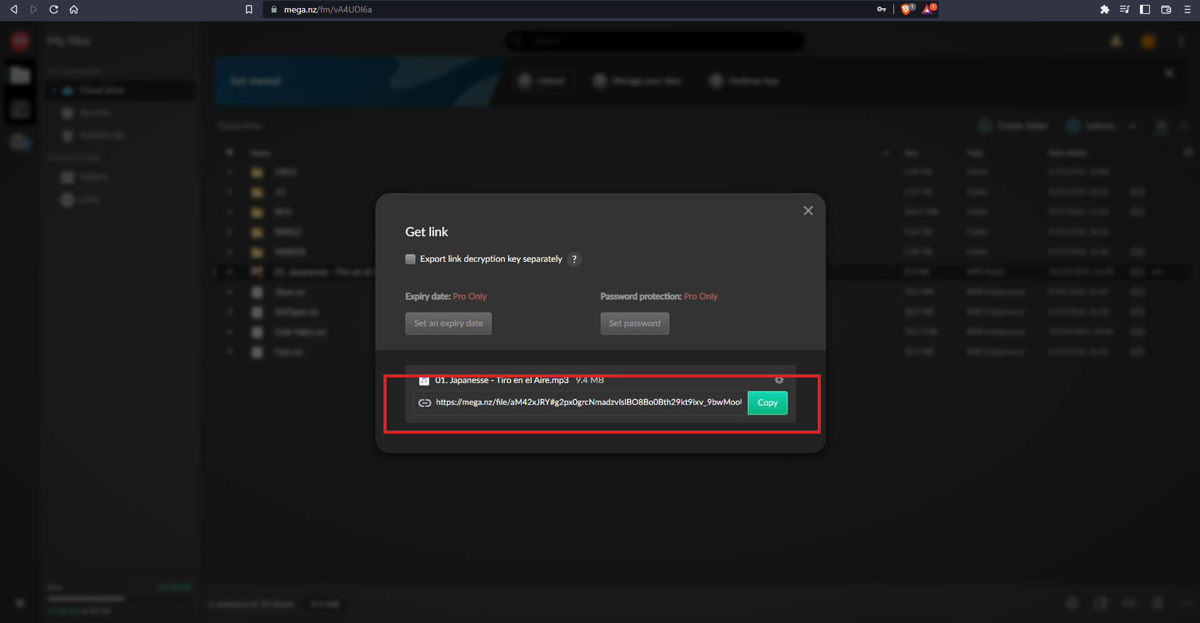Reload the mega.nz page
Screen dimensions: 1200x623
tap(54, 9)
